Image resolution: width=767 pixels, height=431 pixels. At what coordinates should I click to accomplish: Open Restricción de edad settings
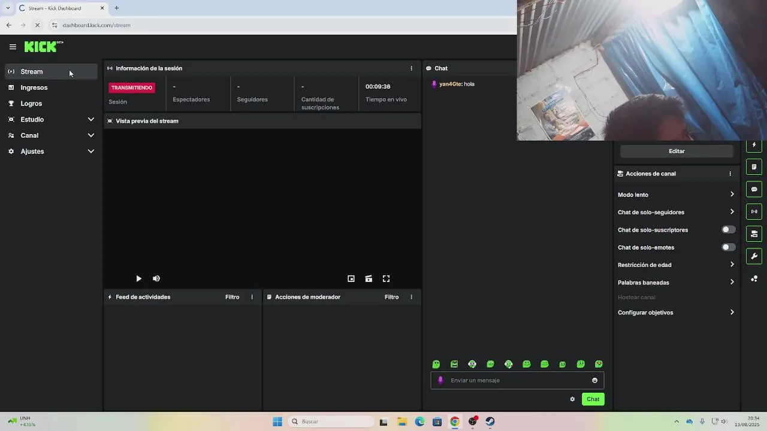[676, 265]
